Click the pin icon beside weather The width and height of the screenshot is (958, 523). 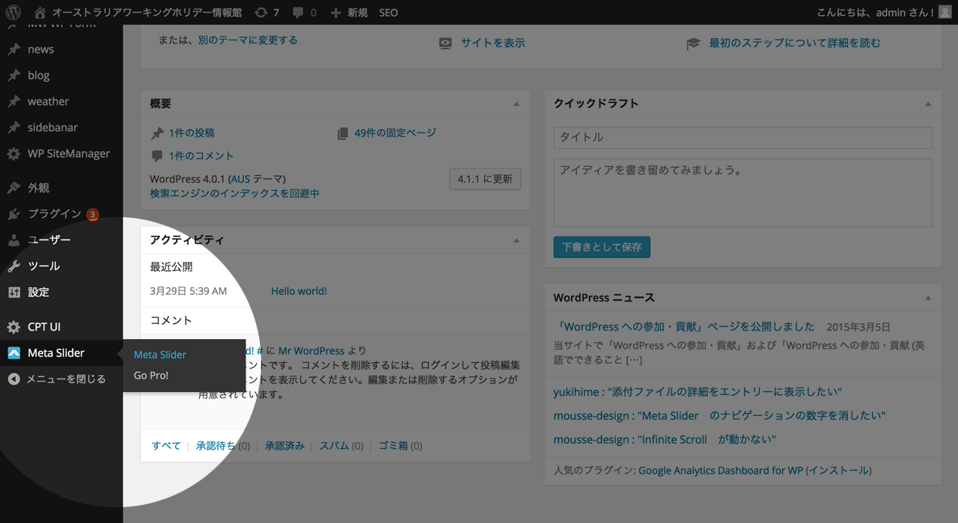click(13, 102)
